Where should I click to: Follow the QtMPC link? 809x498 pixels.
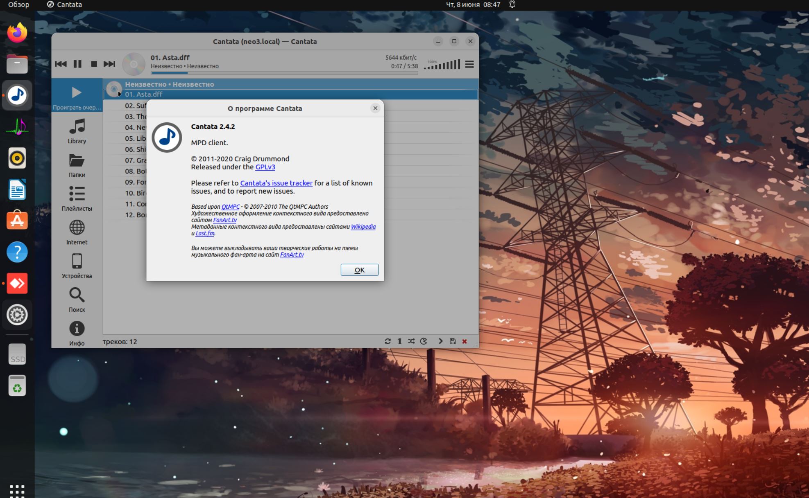pyautogui.click(x=230, y=207)
